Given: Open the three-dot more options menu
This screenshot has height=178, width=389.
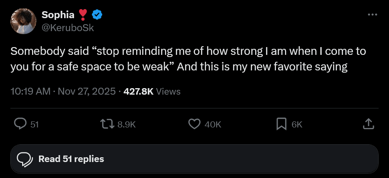Looking at the screenshot, I should click(x=373, y=14).
